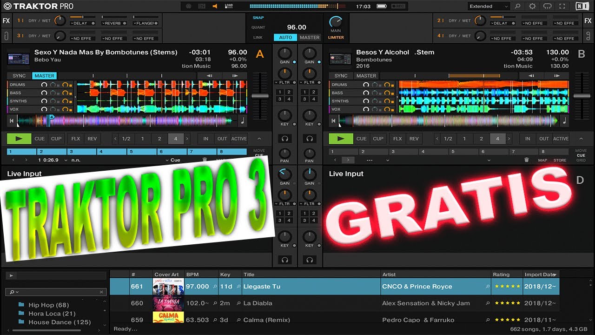Toggle FLX flux mode on Deck A
The height and width of the screenshot is (335, 595).
[x=76, y=139]
